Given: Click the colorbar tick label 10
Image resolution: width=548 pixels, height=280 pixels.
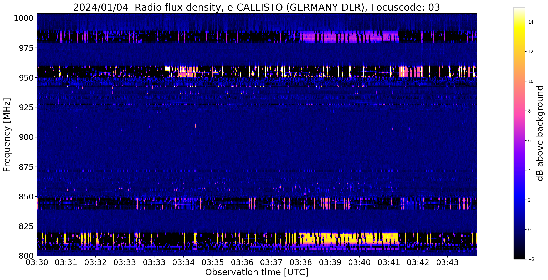Looking at the screenshot, I should [x=531, y=81].
